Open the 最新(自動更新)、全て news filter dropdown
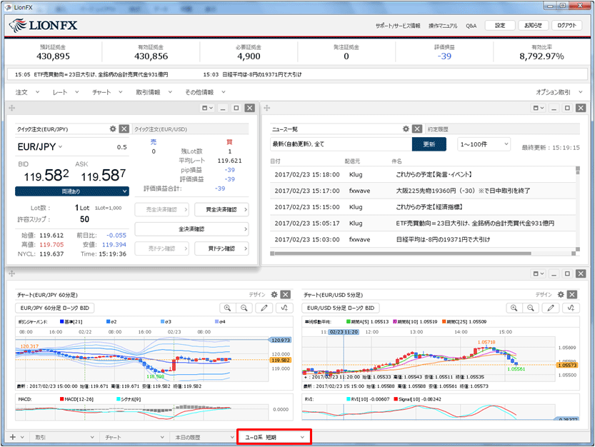The width and height of the screenshot is (595, 447). point(341,144)
